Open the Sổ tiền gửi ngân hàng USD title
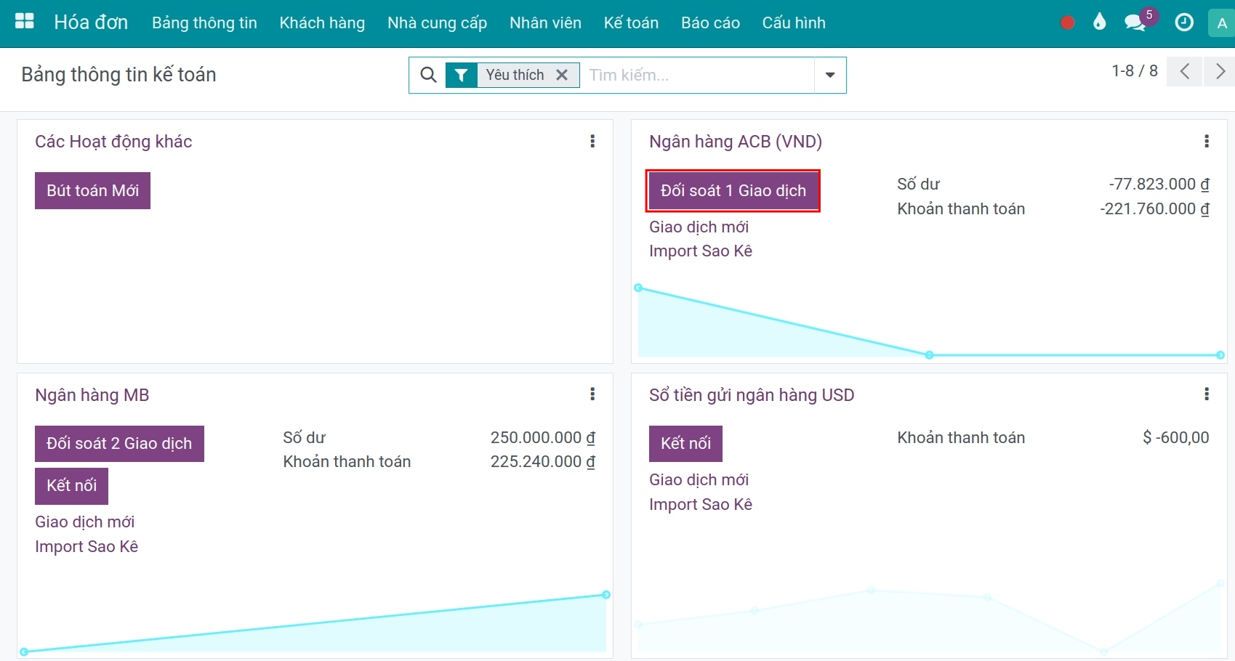 752,395
